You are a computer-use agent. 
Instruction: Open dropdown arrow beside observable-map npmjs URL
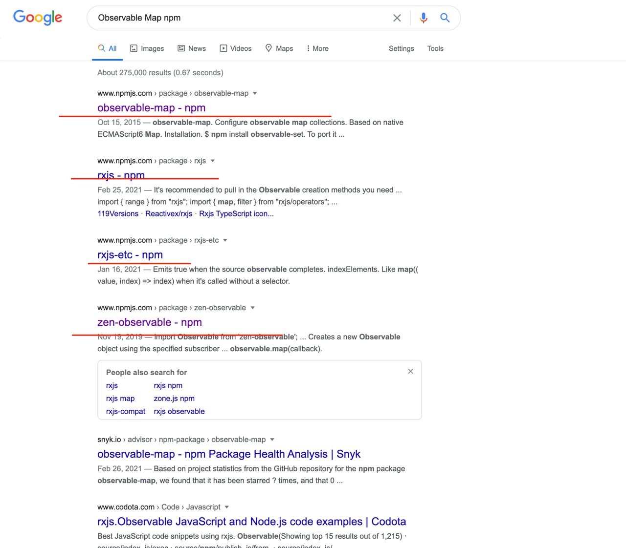click(255, 93)
